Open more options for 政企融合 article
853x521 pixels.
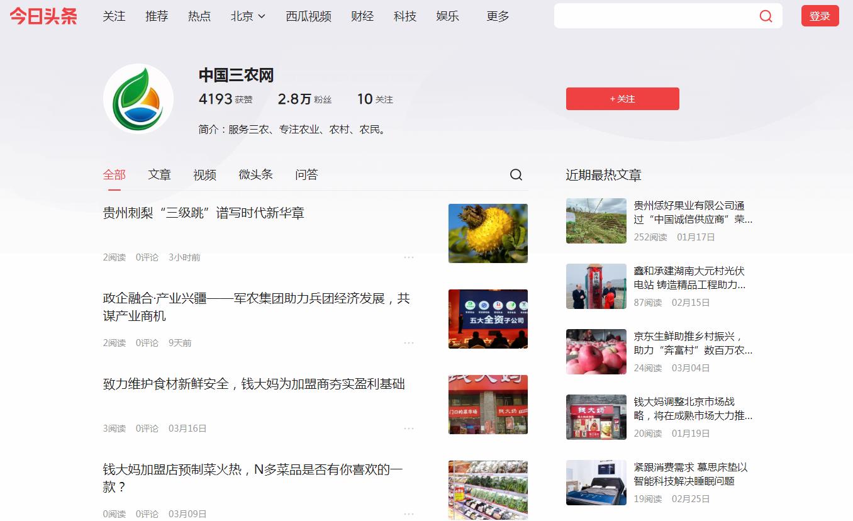[x=409, y=343]
